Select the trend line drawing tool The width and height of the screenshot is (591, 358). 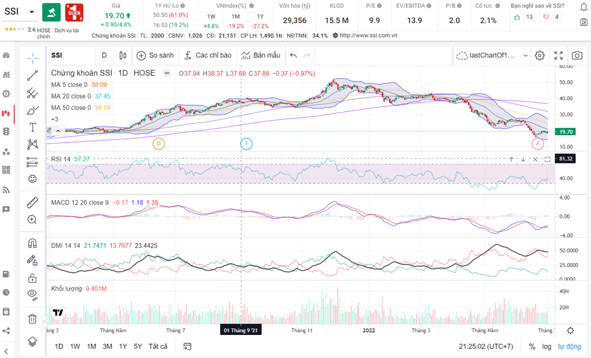click(32, 75)
